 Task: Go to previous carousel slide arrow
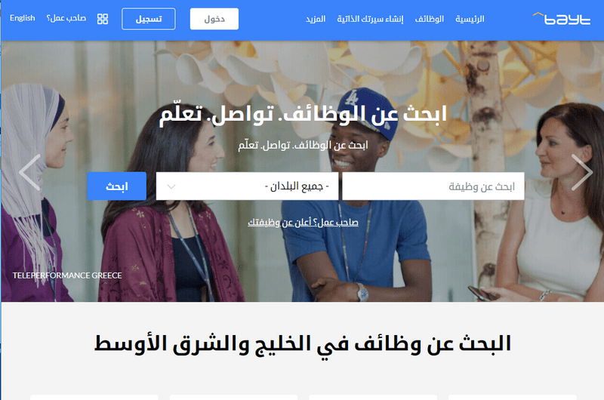coord(29,172)
